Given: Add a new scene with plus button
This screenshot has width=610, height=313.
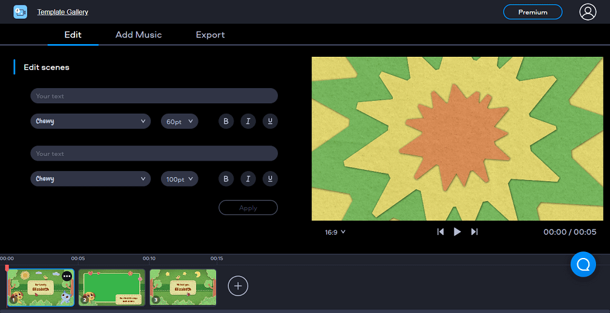Looking at the screenshot, I should [238, 286].
